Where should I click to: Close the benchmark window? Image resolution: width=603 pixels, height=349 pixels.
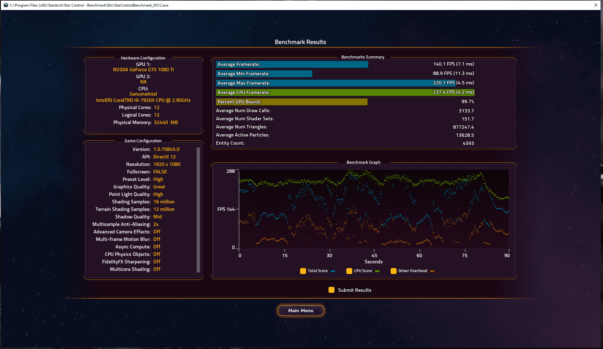[x=596, y=5]
